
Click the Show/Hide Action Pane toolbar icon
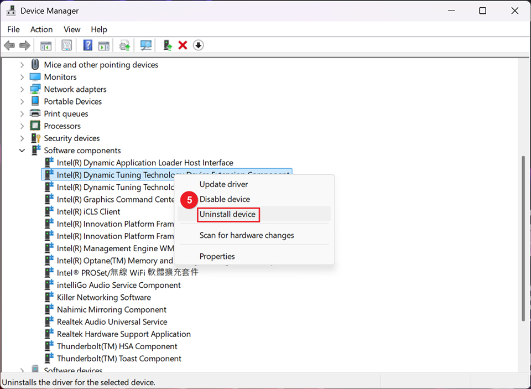click(103, 45)
